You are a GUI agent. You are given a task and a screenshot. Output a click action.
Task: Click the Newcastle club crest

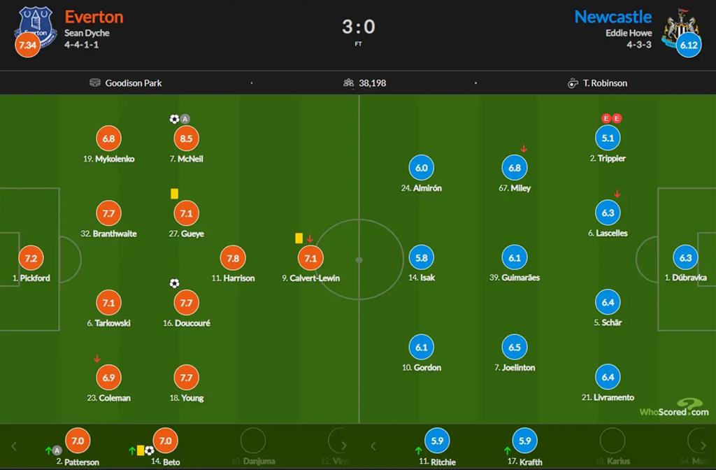[x=680, y=25]
